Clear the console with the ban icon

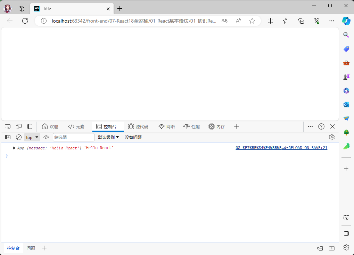(x=19, y=137)
